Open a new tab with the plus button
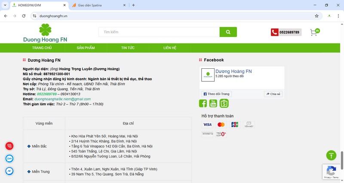The width and height of the screenshot is (344, 183). coord(133,5)
